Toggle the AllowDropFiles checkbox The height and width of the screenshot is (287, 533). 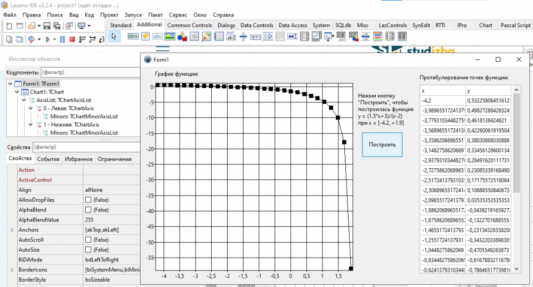88,200
